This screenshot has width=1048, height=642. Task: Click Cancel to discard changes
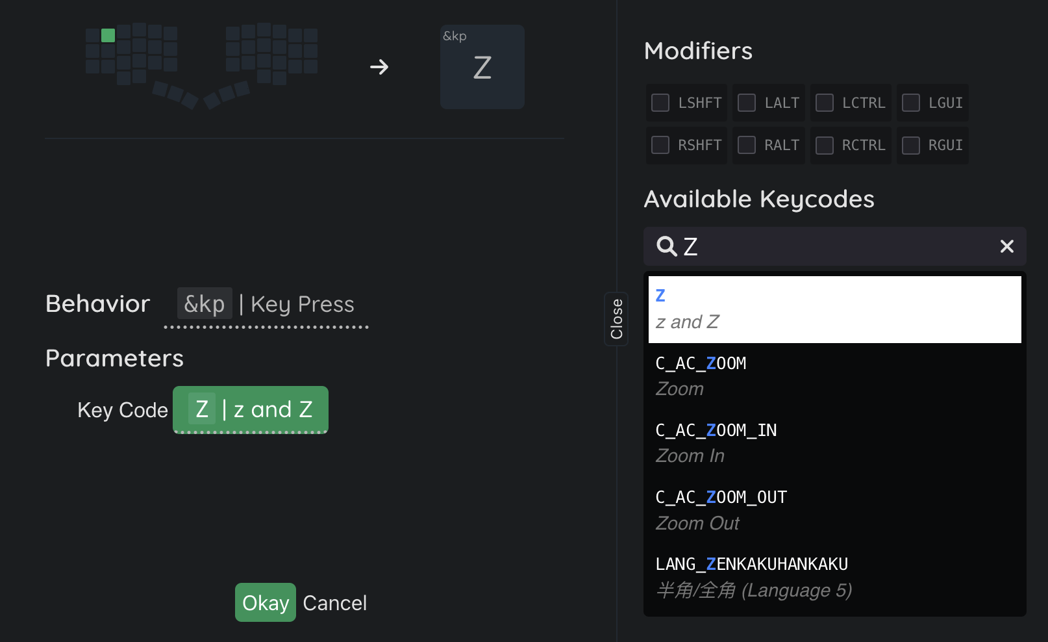334,603
